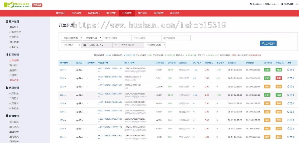The height and width of the screenshot is (143, 299).
Task: Click the refresh icon in the first order row
Action: (288, 70)
